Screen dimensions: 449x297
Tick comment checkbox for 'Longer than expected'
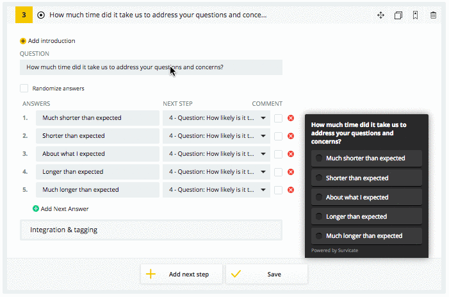pos(279,172)
